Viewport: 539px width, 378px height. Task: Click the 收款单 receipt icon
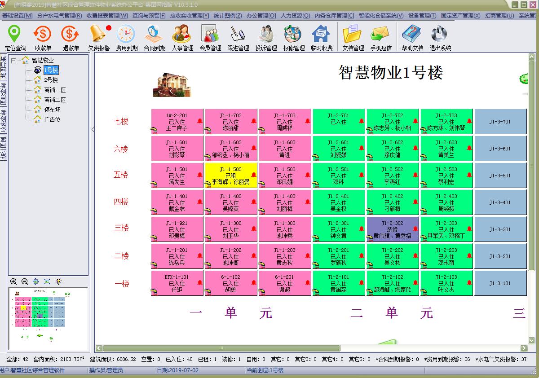pos(43,37)
